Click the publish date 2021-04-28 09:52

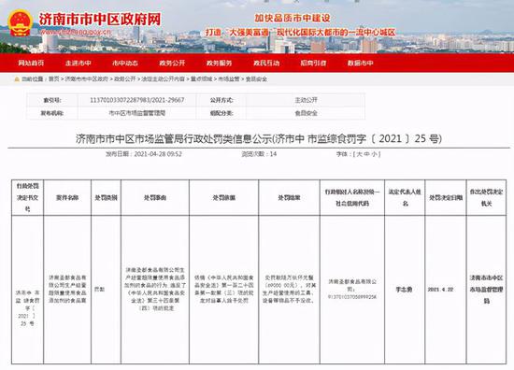158,154
